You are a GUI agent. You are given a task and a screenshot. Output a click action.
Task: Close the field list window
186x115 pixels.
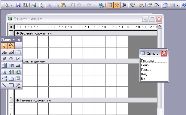(x=164, y=53)
